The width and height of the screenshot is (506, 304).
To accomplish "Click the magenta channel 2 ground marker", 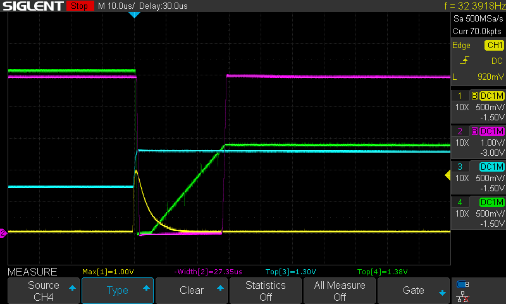I will tap(3, 234).
